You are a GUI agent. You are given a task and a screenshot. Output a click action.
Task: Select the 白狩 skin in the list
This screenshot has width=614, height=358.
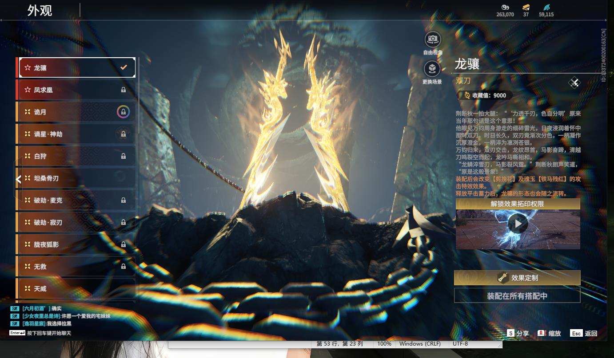(x=76, y=156)
